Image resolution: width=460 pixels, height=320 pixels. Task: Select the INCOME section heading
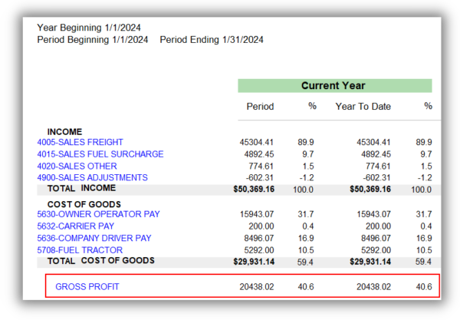[x=64, y=131]
